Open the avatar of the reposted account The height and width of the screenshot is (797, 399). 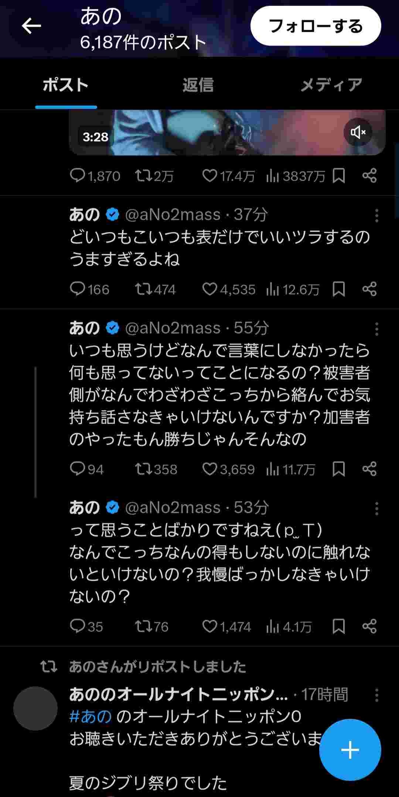point(35,709)
